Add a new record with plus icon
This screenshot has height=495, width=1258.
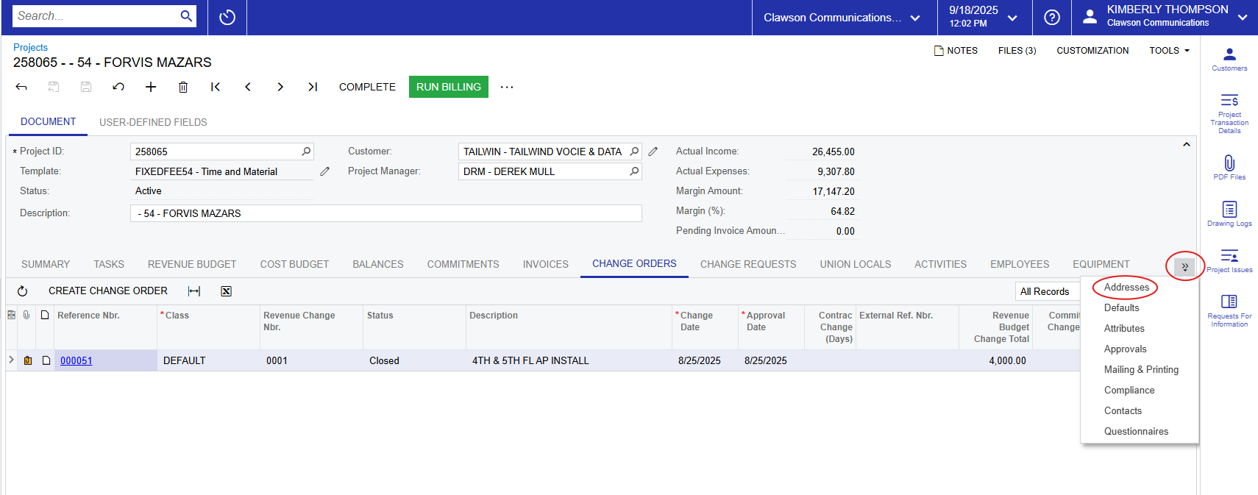[151, 87]
